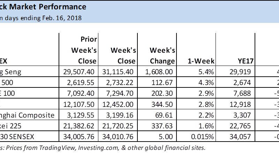Screen dimensions: 279x153
Task: Select the date subtitle 'Feb. 16, 2018'
Action: coord(62,18)
